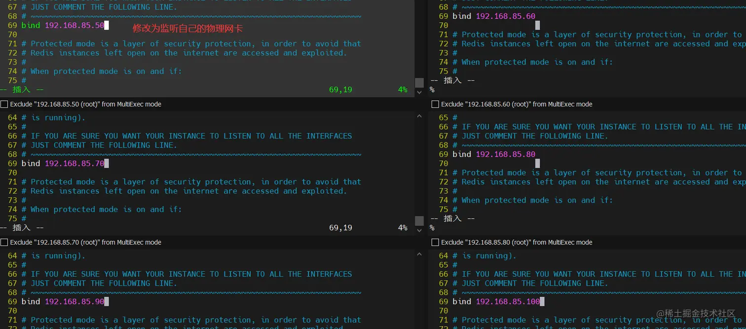Click scrollbar thumb in the 192.168.85.70 pane

(x=419, y=220)
